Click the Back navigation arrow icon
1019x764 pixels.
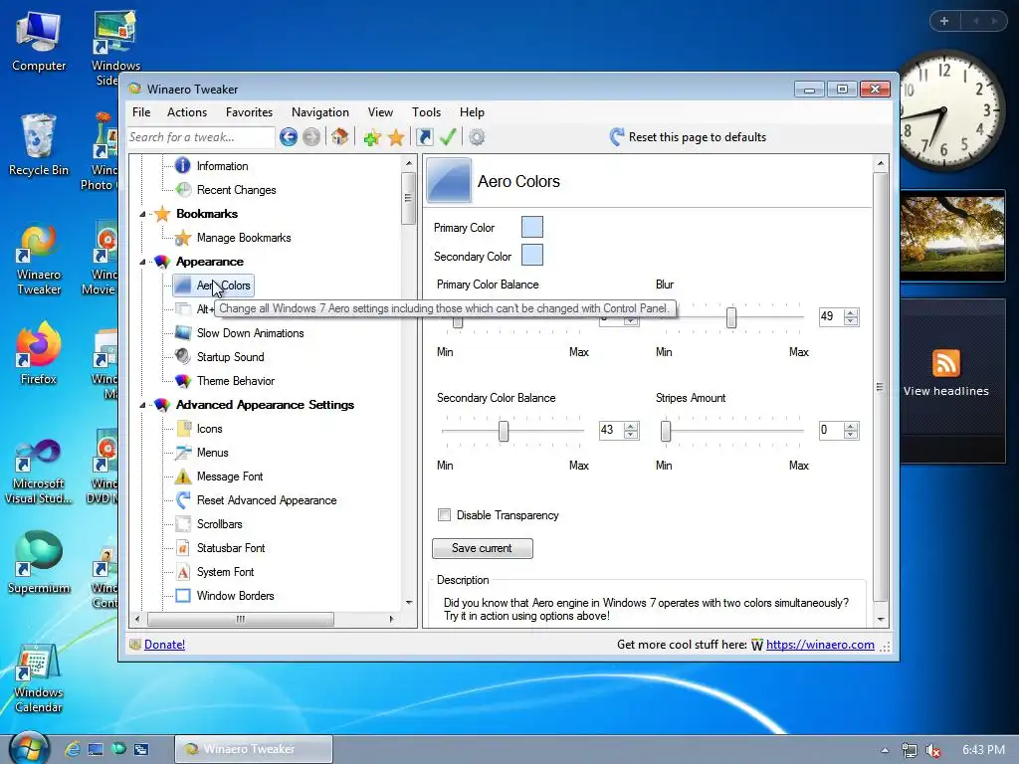(289, 137)
